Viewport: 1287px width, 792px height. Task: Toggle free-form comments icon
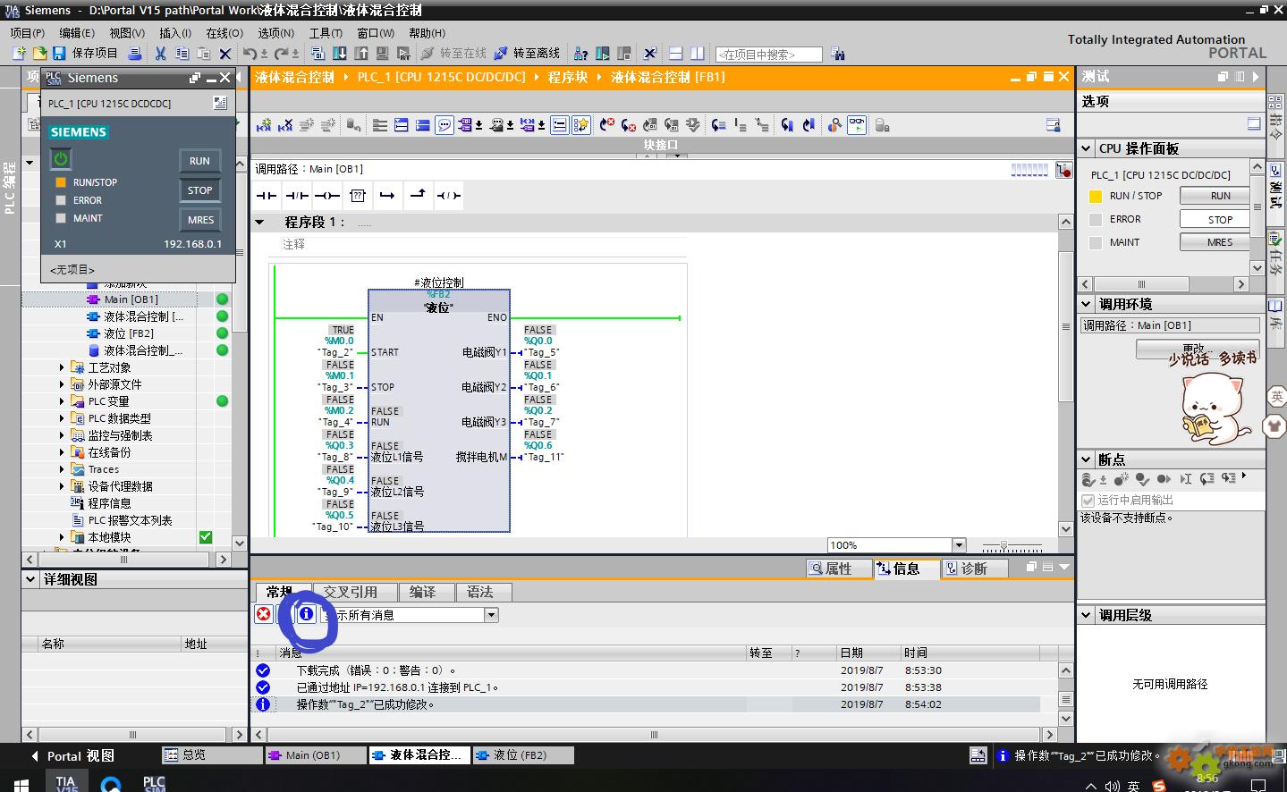point(444,125)
